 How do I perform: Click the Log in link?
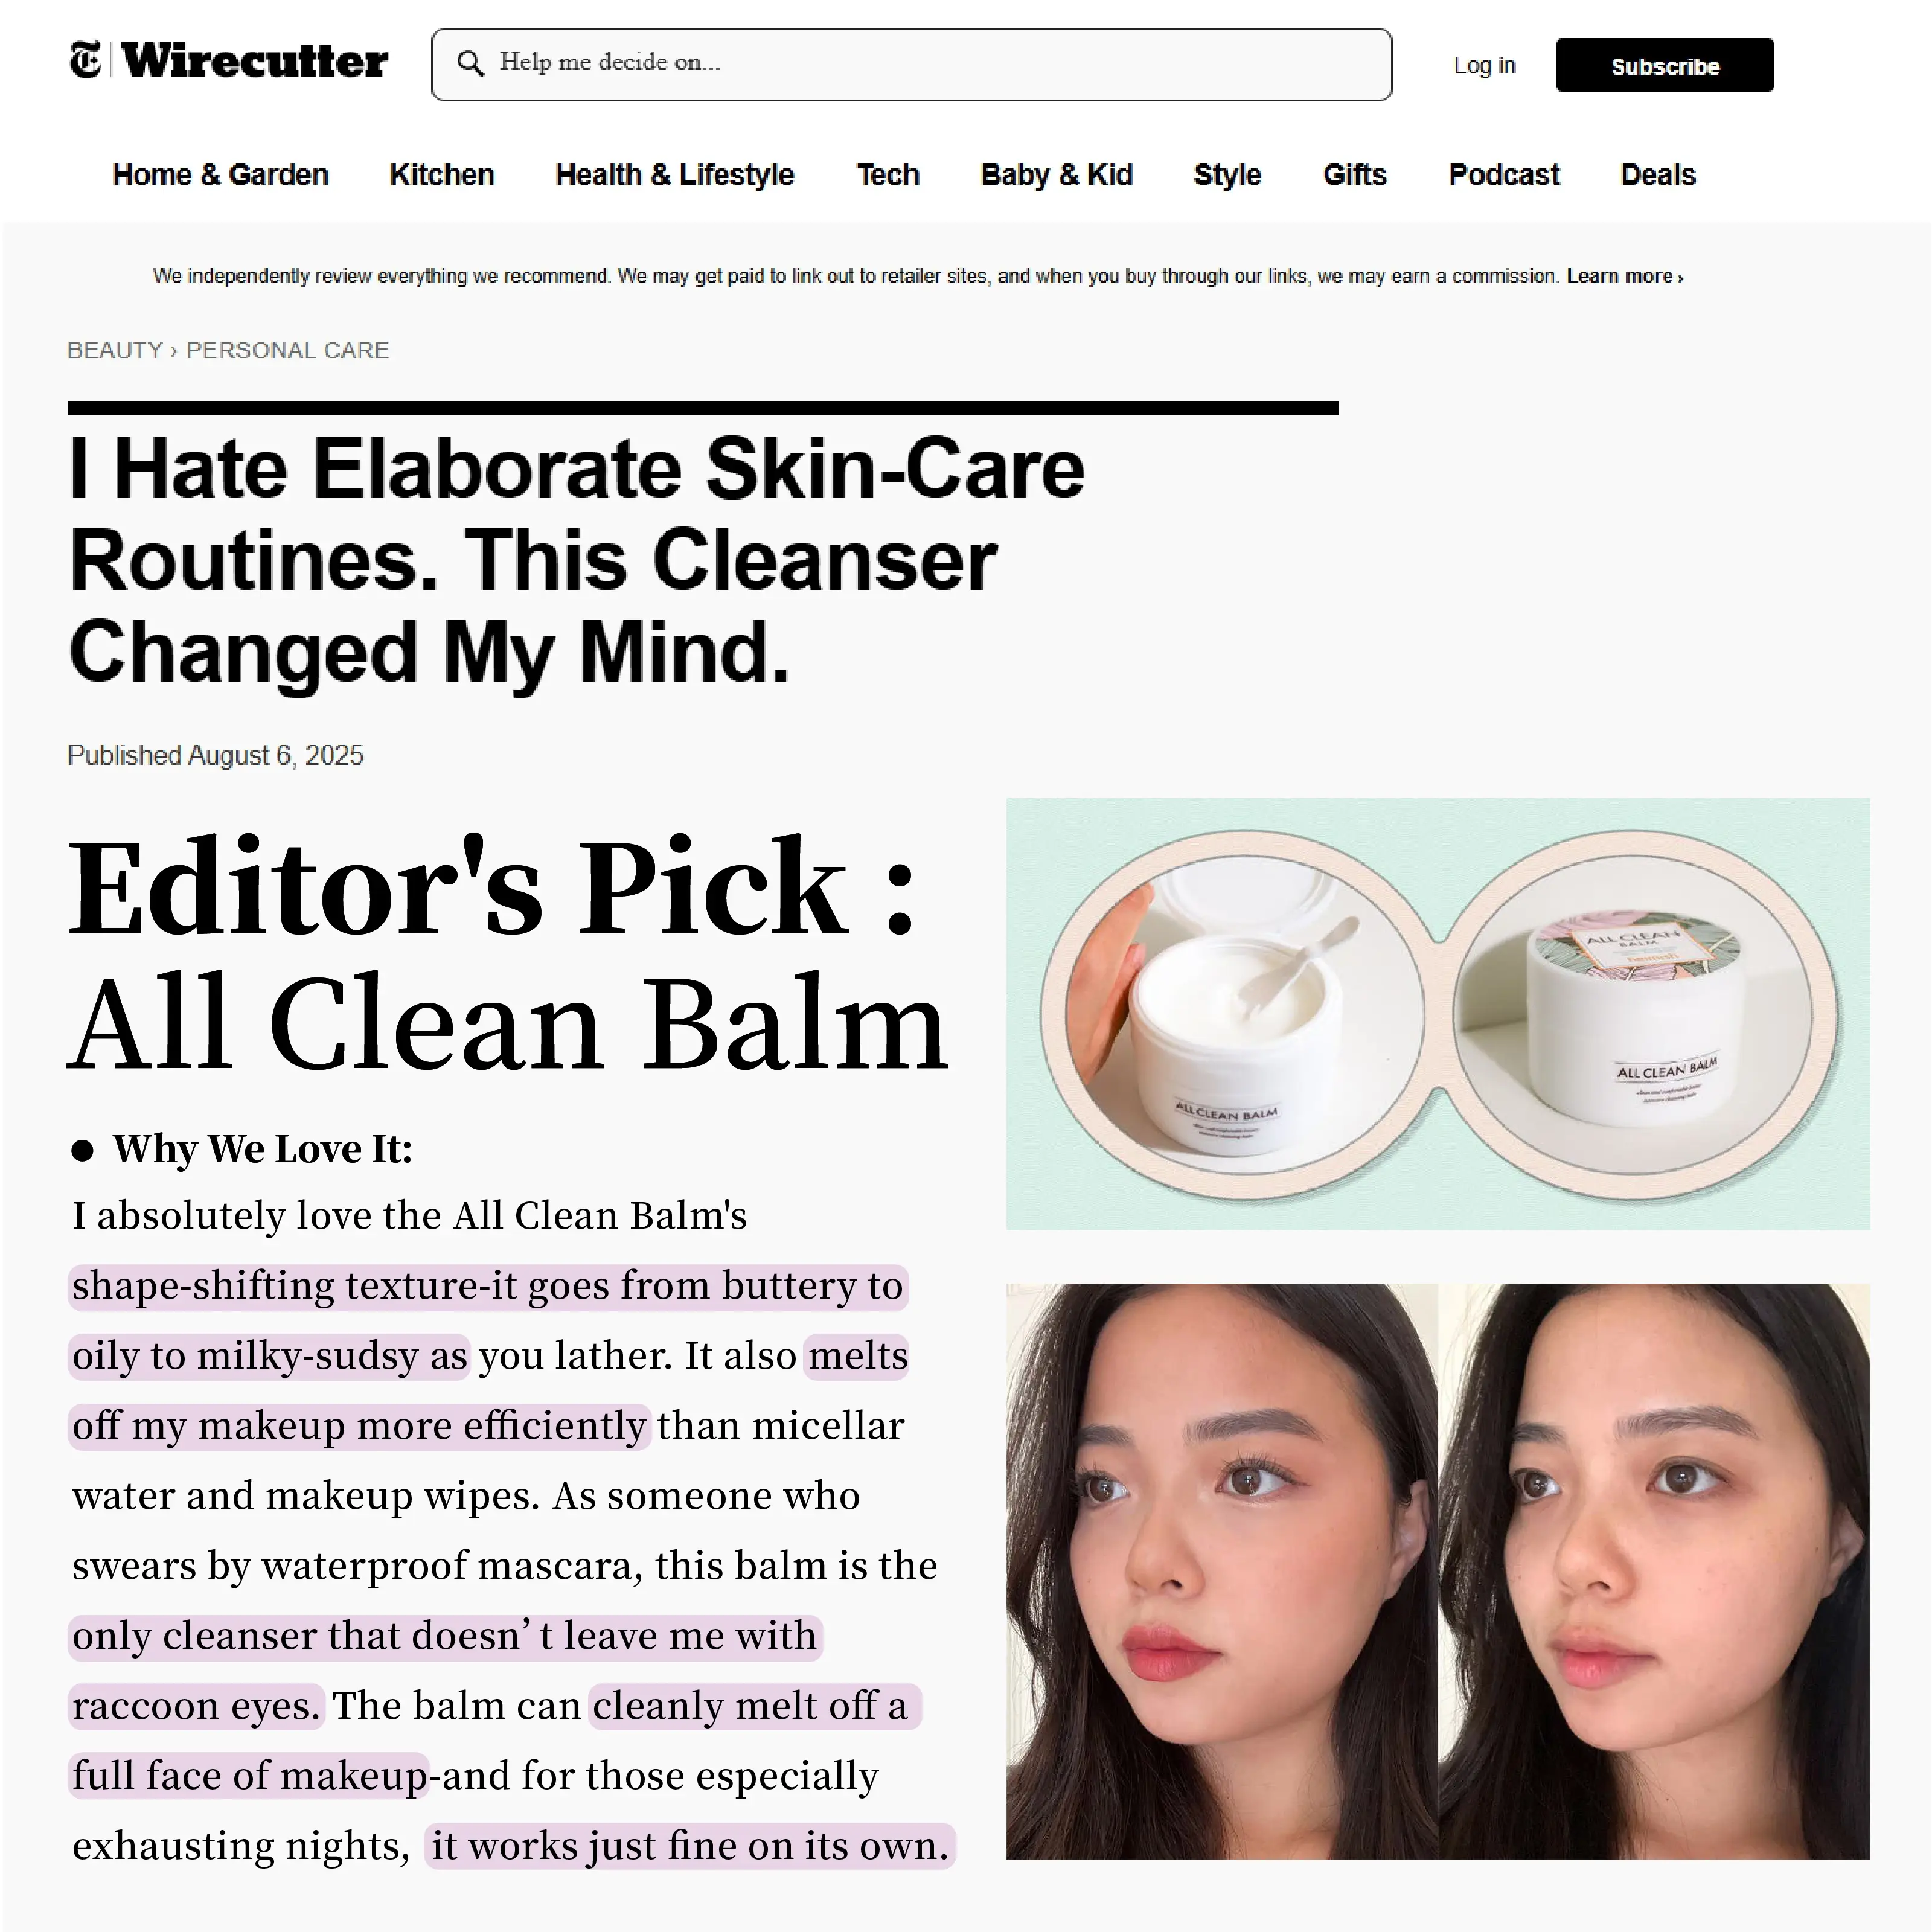click(1484, 65)
